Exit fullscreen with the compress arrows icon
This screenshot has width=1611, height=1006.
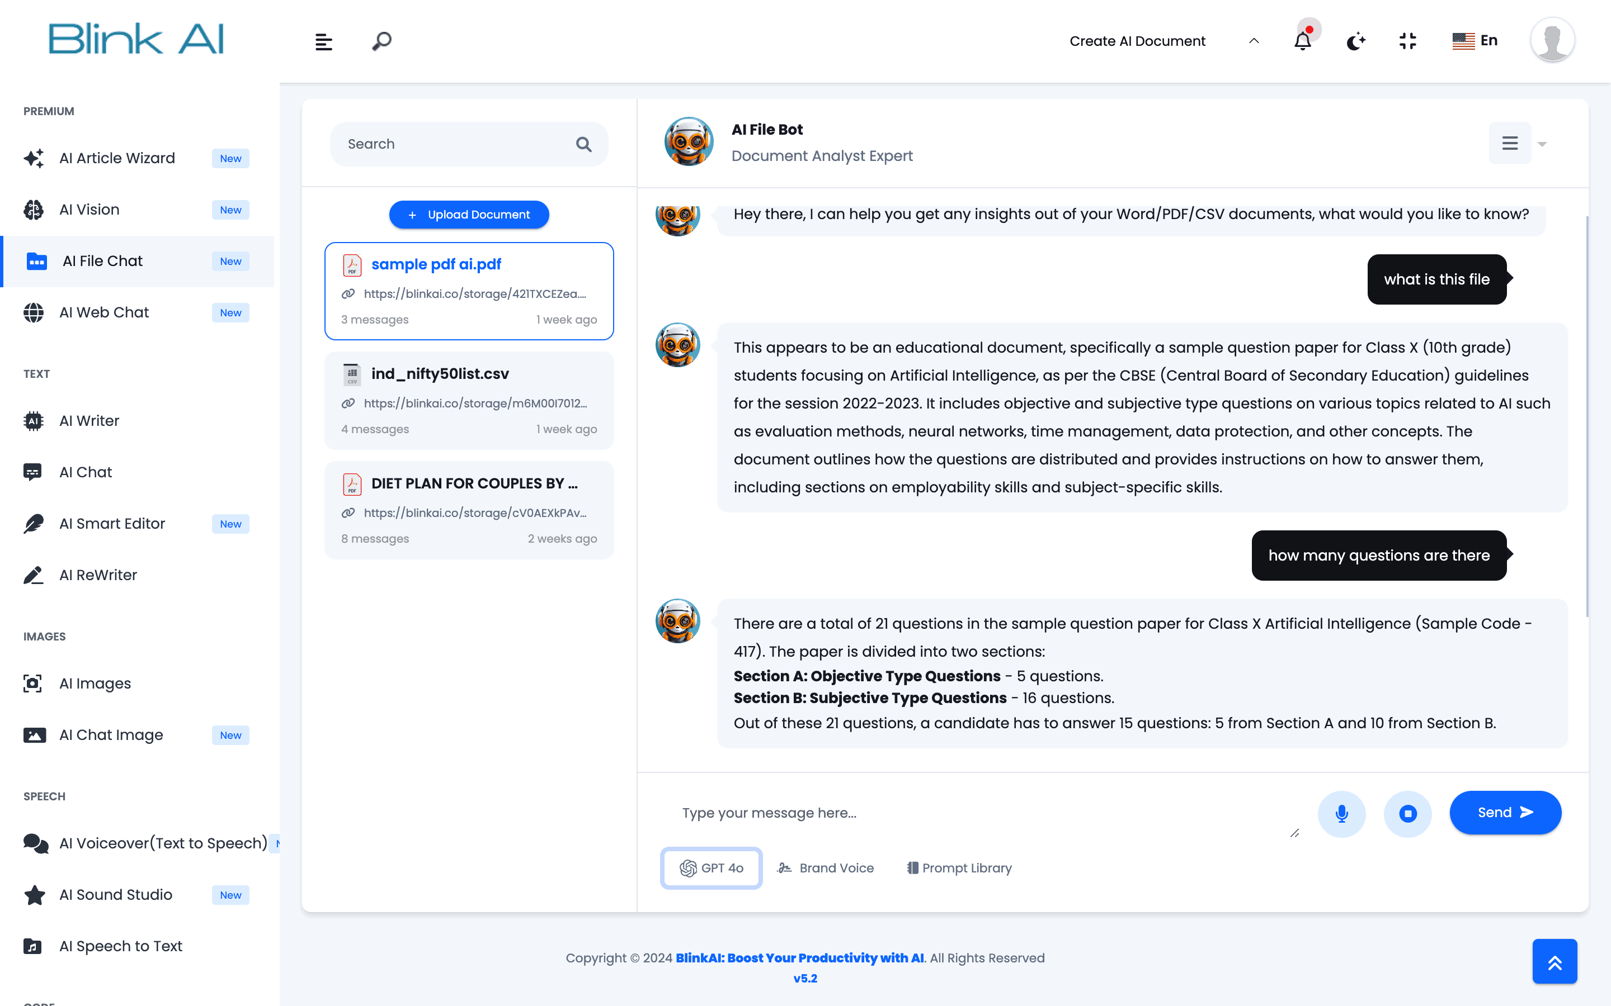point(1408,41)
